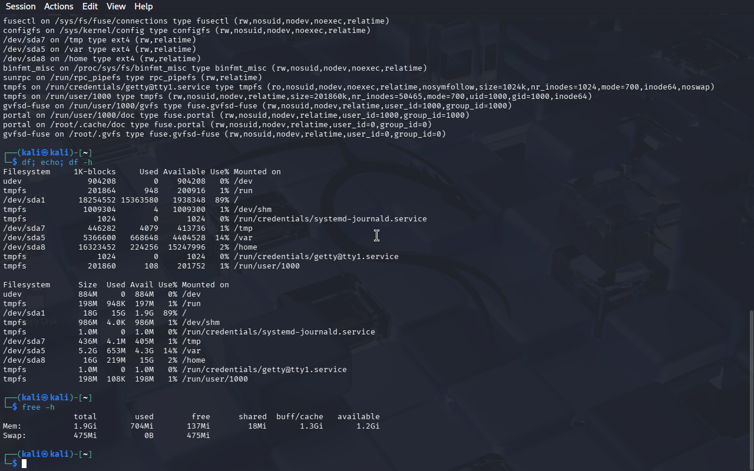This screenshot has height=471, width=754.
Task: Click the 'shared' column header
Action: 252,417
